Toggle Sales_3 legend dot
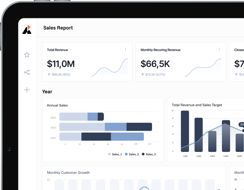244x190 pixels. 143,154
